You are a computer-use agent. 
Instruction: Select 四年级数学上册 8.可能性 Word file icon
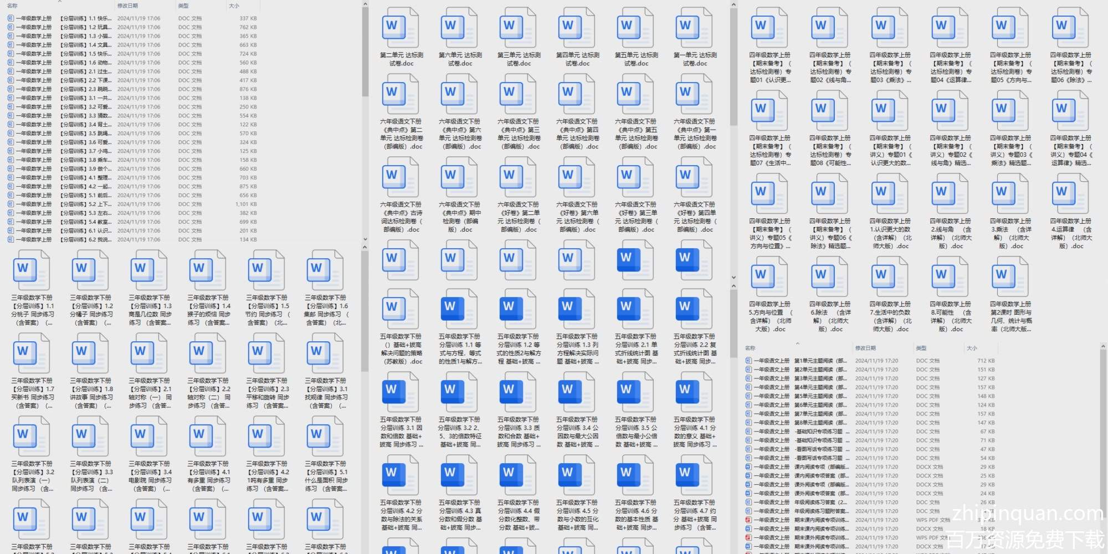pos(950,277)
